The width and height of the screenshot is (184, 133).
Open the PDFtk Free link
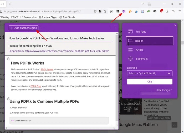point(36,86)
